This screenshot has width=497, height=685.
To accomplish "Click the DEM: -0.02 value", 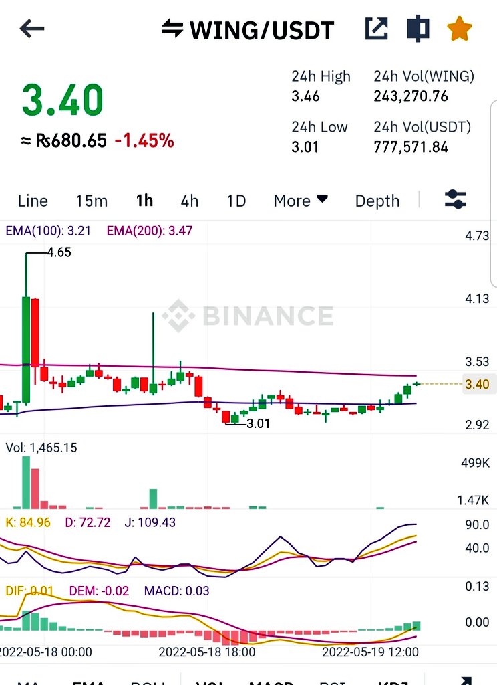I will tap(99, 591).
